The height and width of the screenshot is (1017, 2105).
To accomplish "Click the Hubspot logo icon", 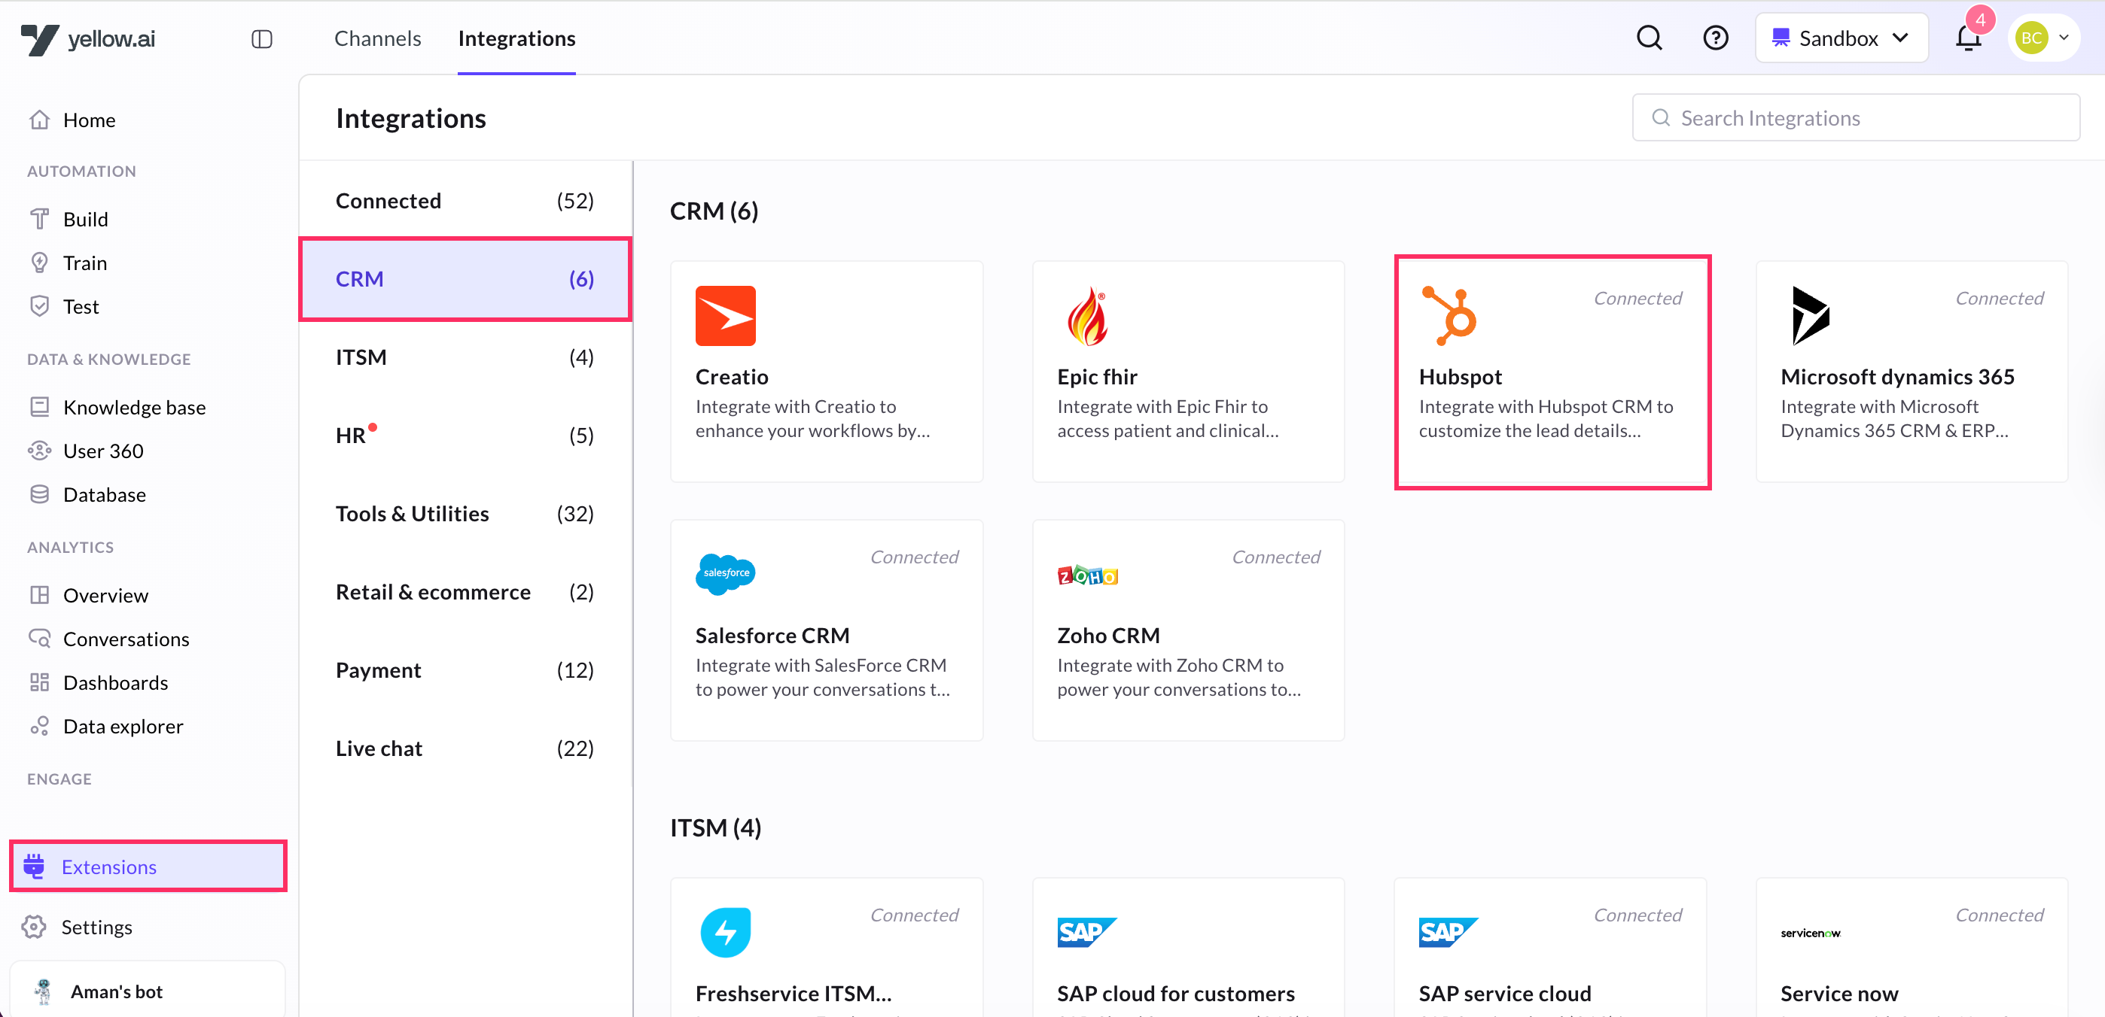I will pyautogui.click(x=1449, y=315).
